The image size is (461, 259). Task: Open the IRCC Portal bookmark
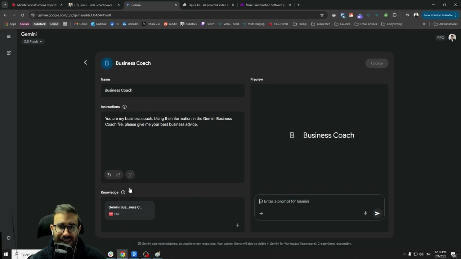click(278, 24)
